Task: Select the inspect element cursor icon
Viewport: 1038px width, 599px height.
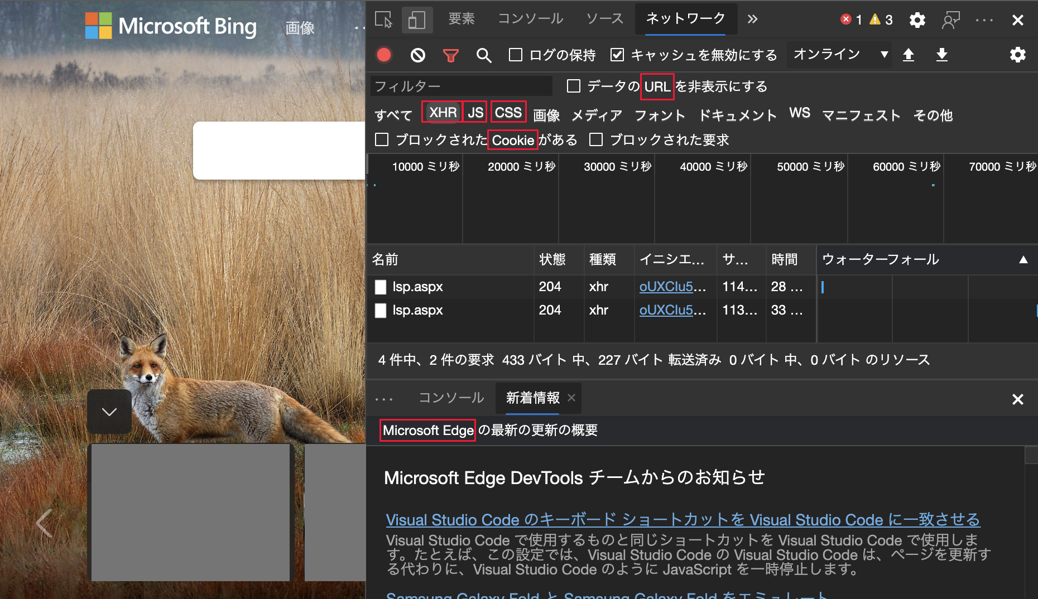Action: tap(384, 19)
